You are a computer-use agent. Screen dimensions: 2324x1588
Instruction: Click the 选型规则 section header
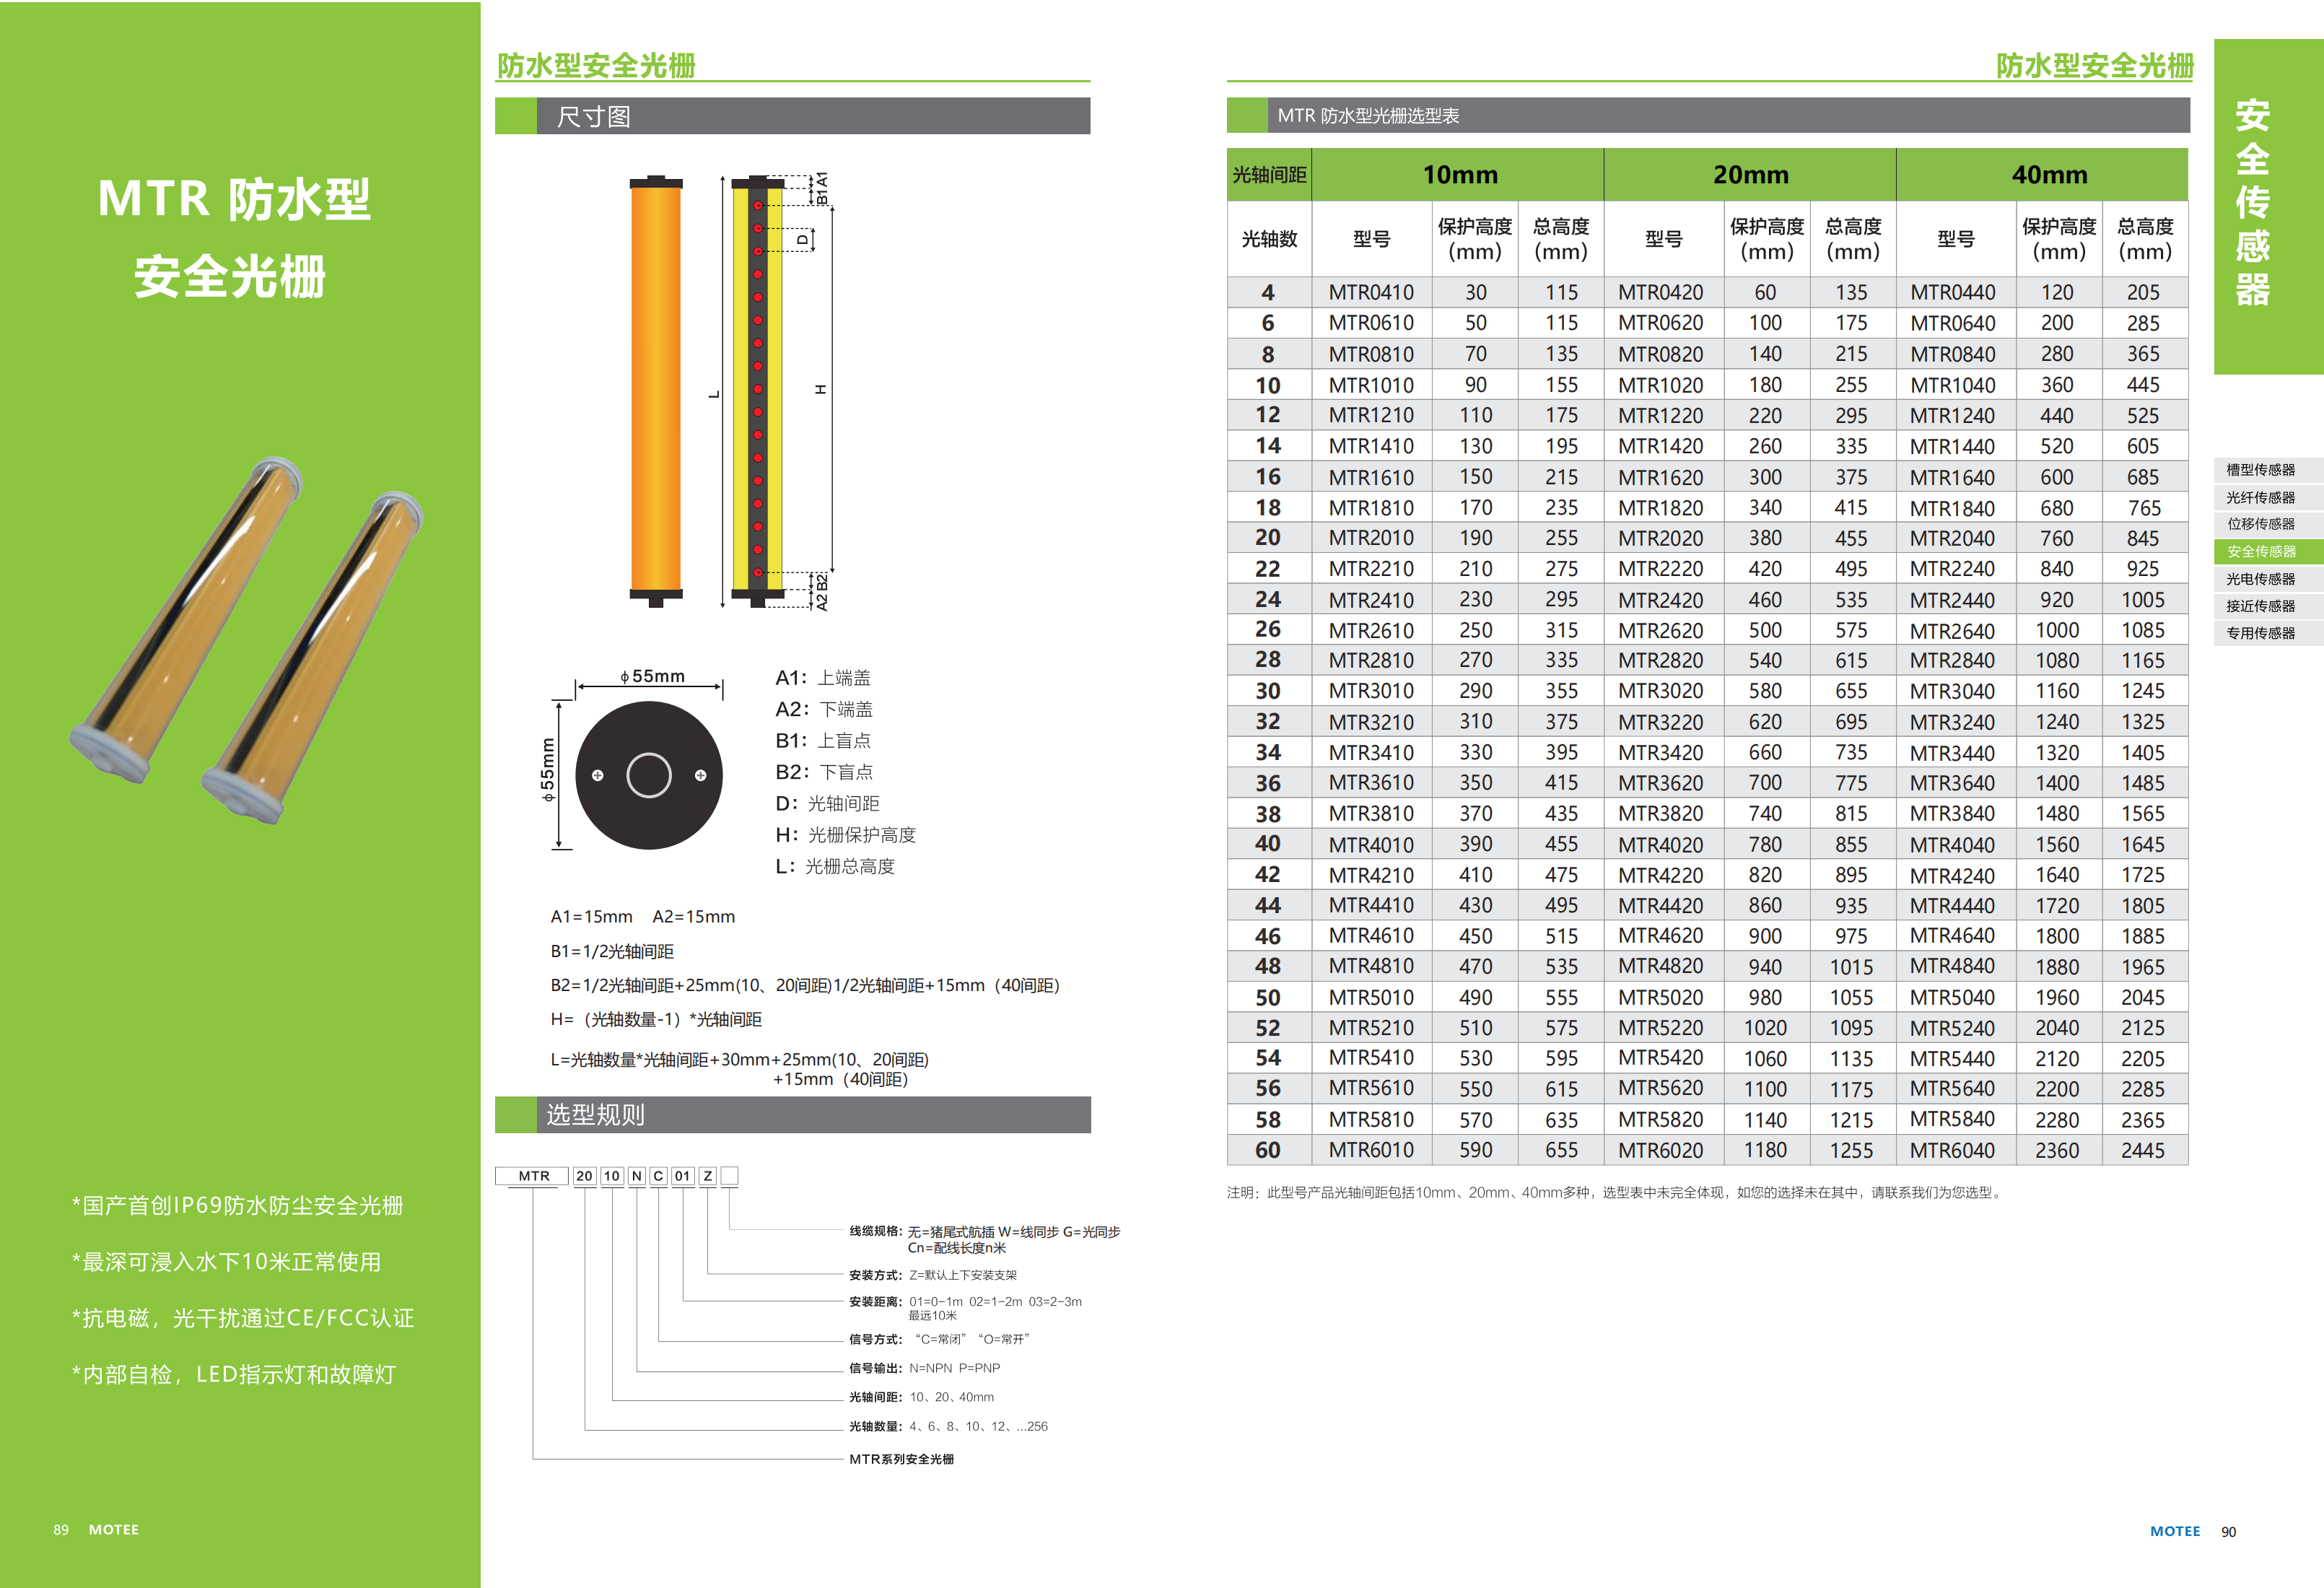click(x=792, y=1114)
